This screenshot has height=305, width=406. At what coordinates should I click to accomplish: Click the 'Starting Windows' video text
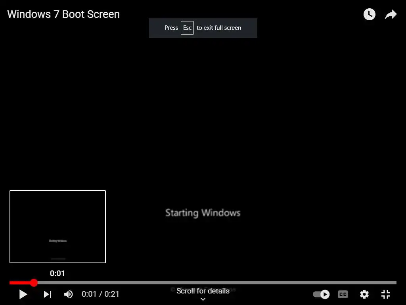[x=203, y=213]
